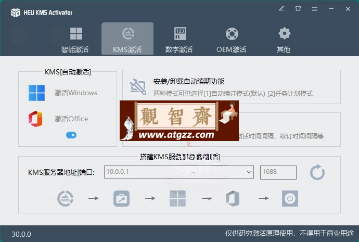The width and height of the screenshot is (359, 242).
Task: Open the 智能激活 tab
Action: 75,39
